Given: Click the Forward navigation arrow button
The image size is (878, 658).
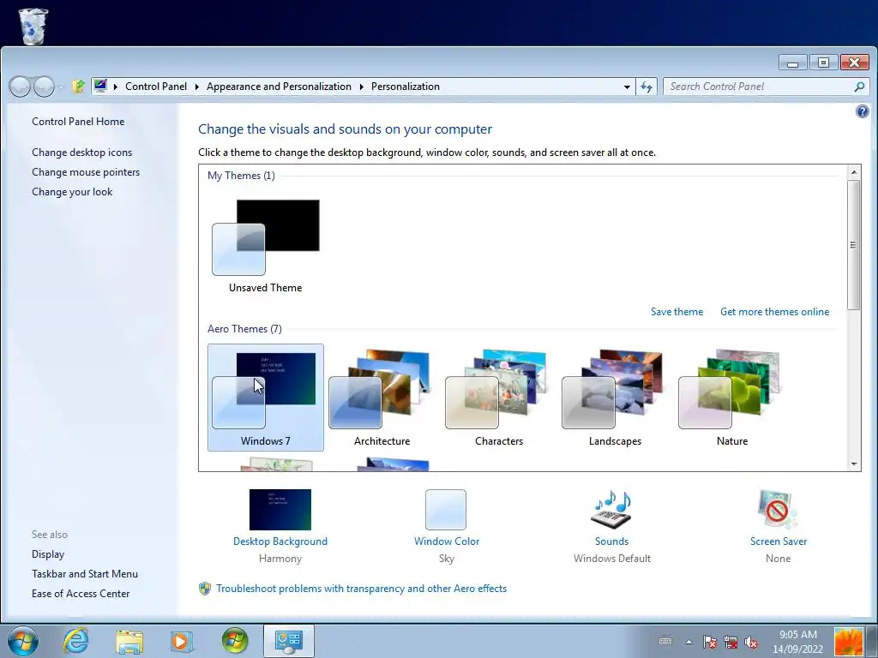Looking at the screenshot, I should (x=44, y=87).
